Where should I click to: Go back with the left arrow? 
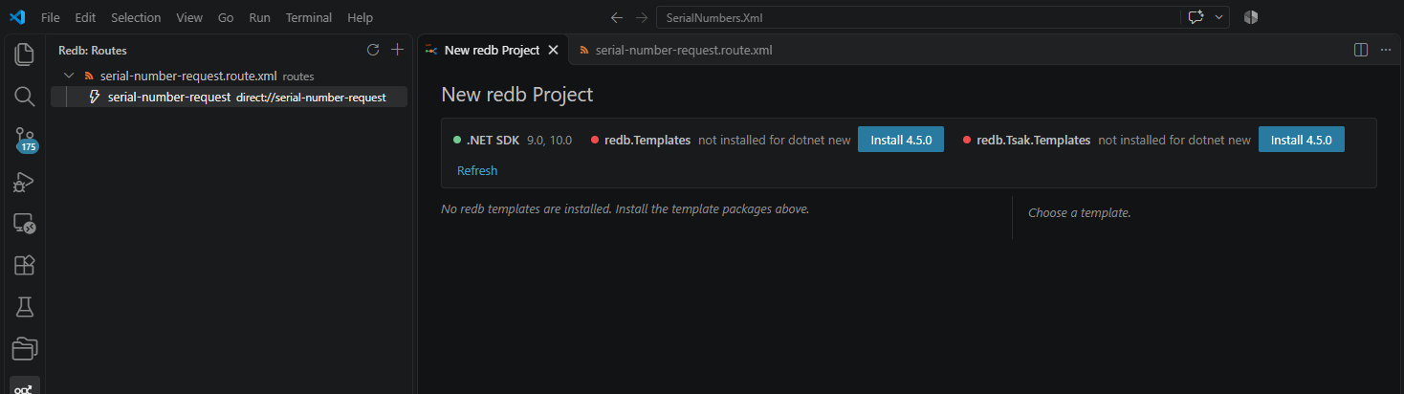[x=617, y=17]
